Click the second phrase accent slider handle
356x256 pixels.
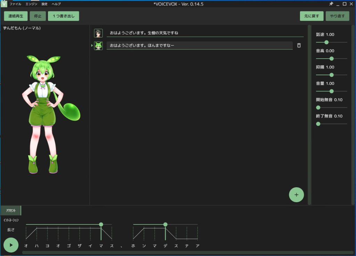pos(165,224)
